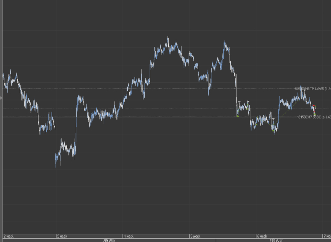
Task: Click the "6 week" time axis label
Action: tap(262, 236)
